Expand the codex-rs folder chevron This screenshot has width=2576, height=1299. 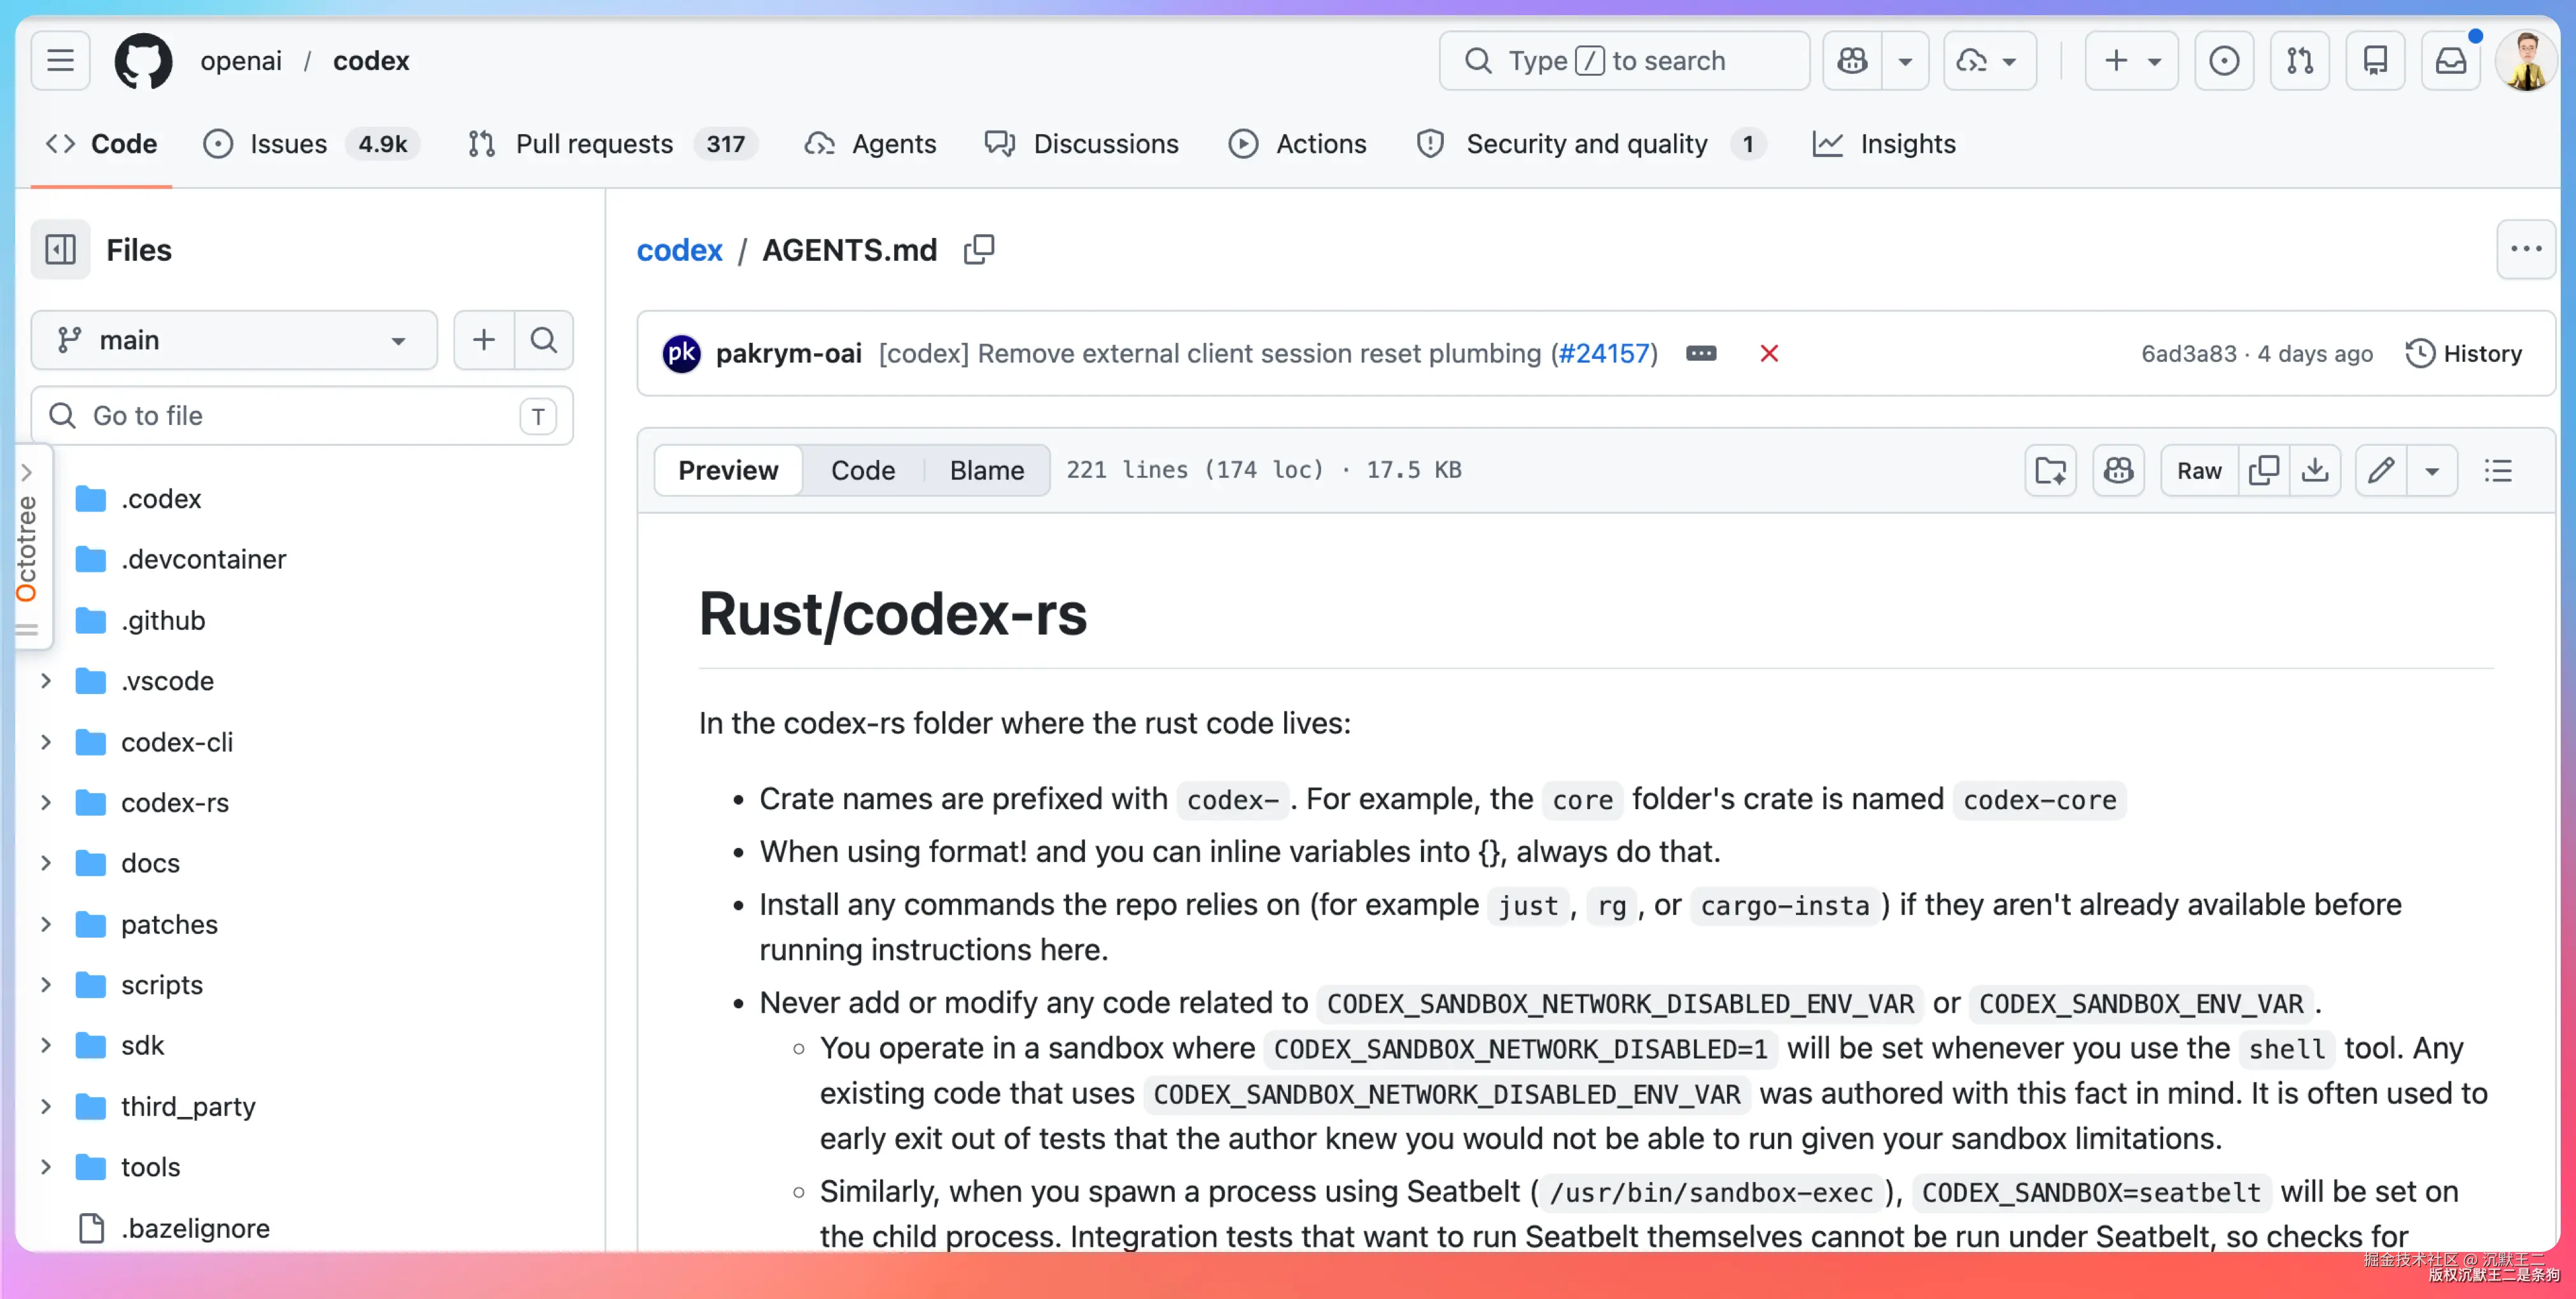coord(46,802)
